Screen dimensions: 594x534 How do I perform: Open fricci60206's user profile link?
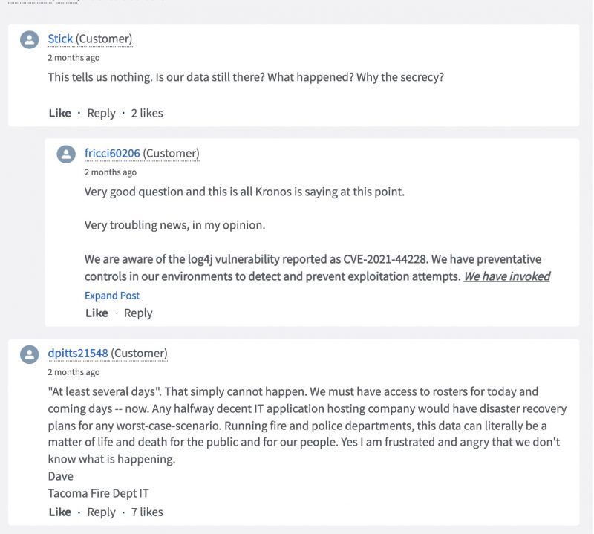112,153
